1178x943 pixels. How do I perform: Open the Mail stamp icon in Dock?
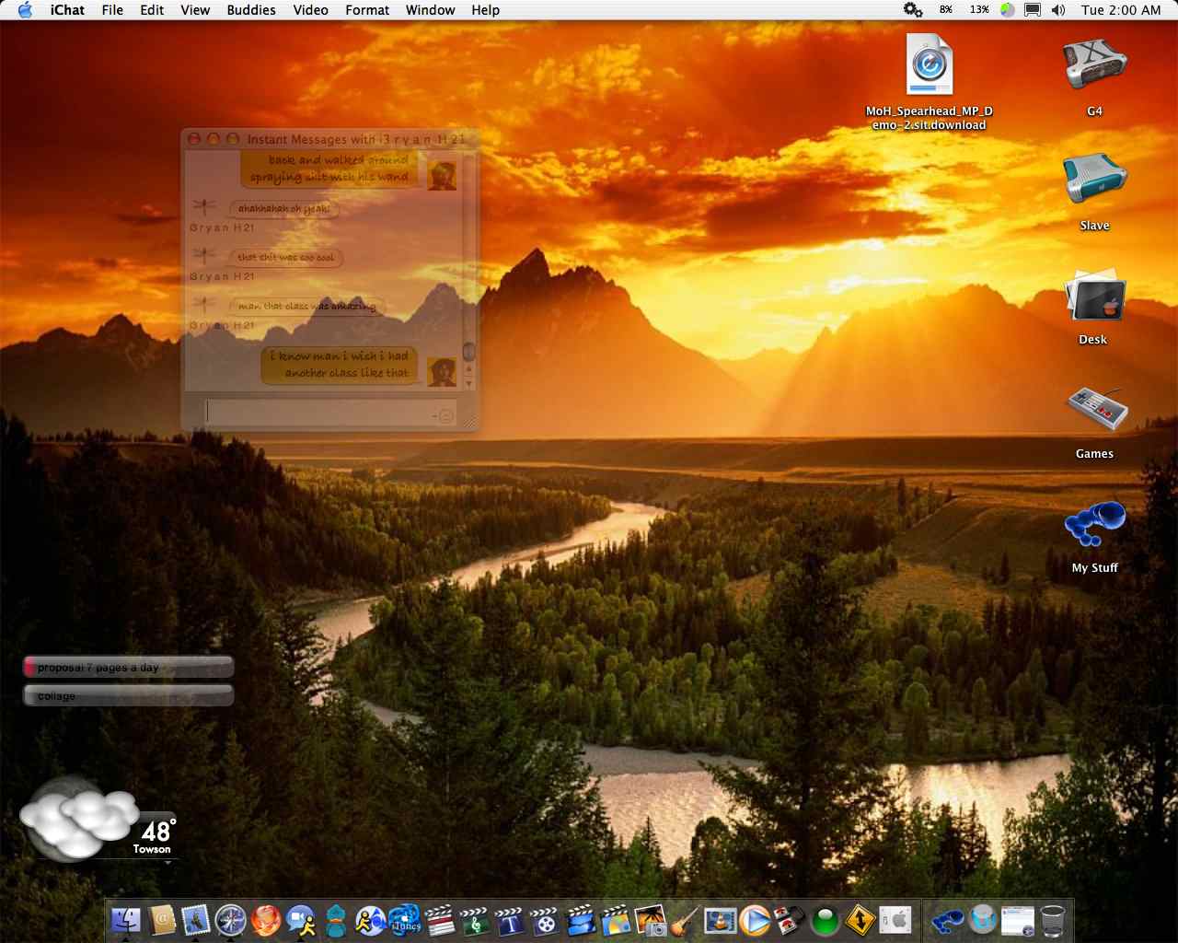click(x=196, y=919)
